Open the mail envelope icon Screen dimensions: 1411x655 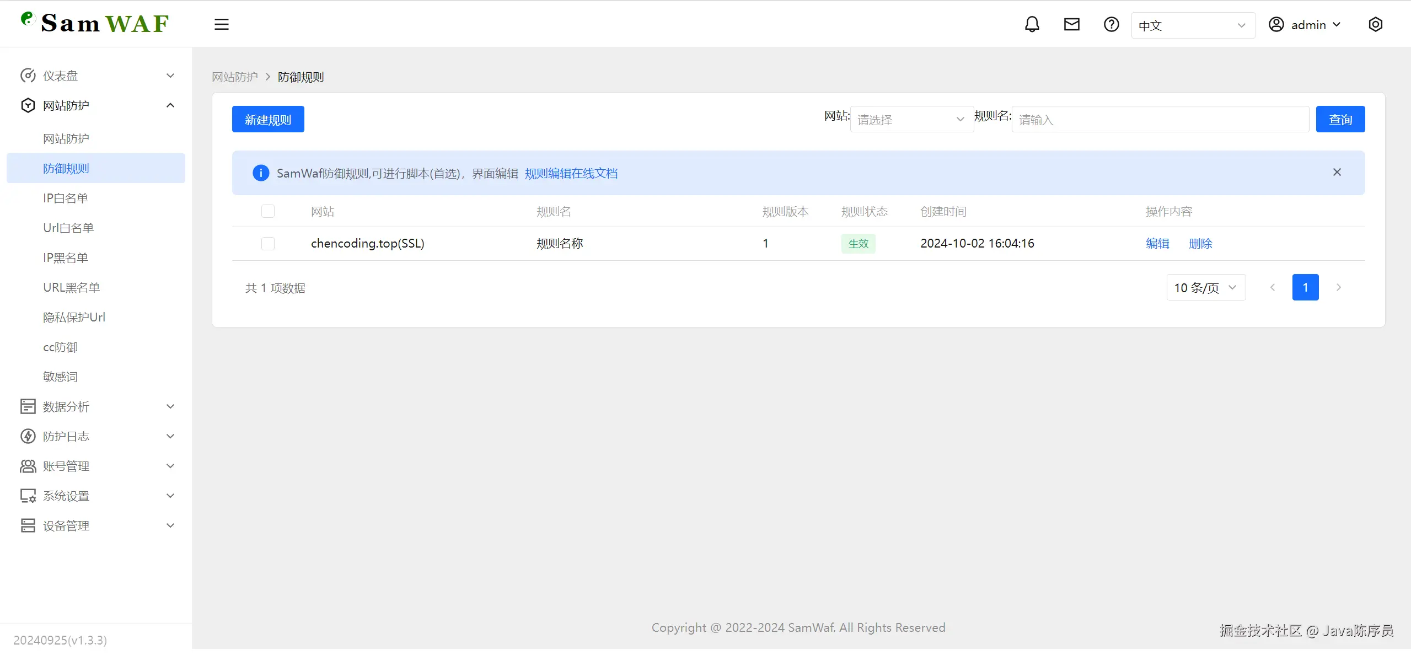click(x=1071, y=24)
